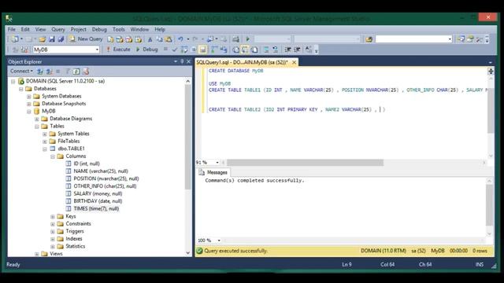Open the File menu

pos(12,29)
